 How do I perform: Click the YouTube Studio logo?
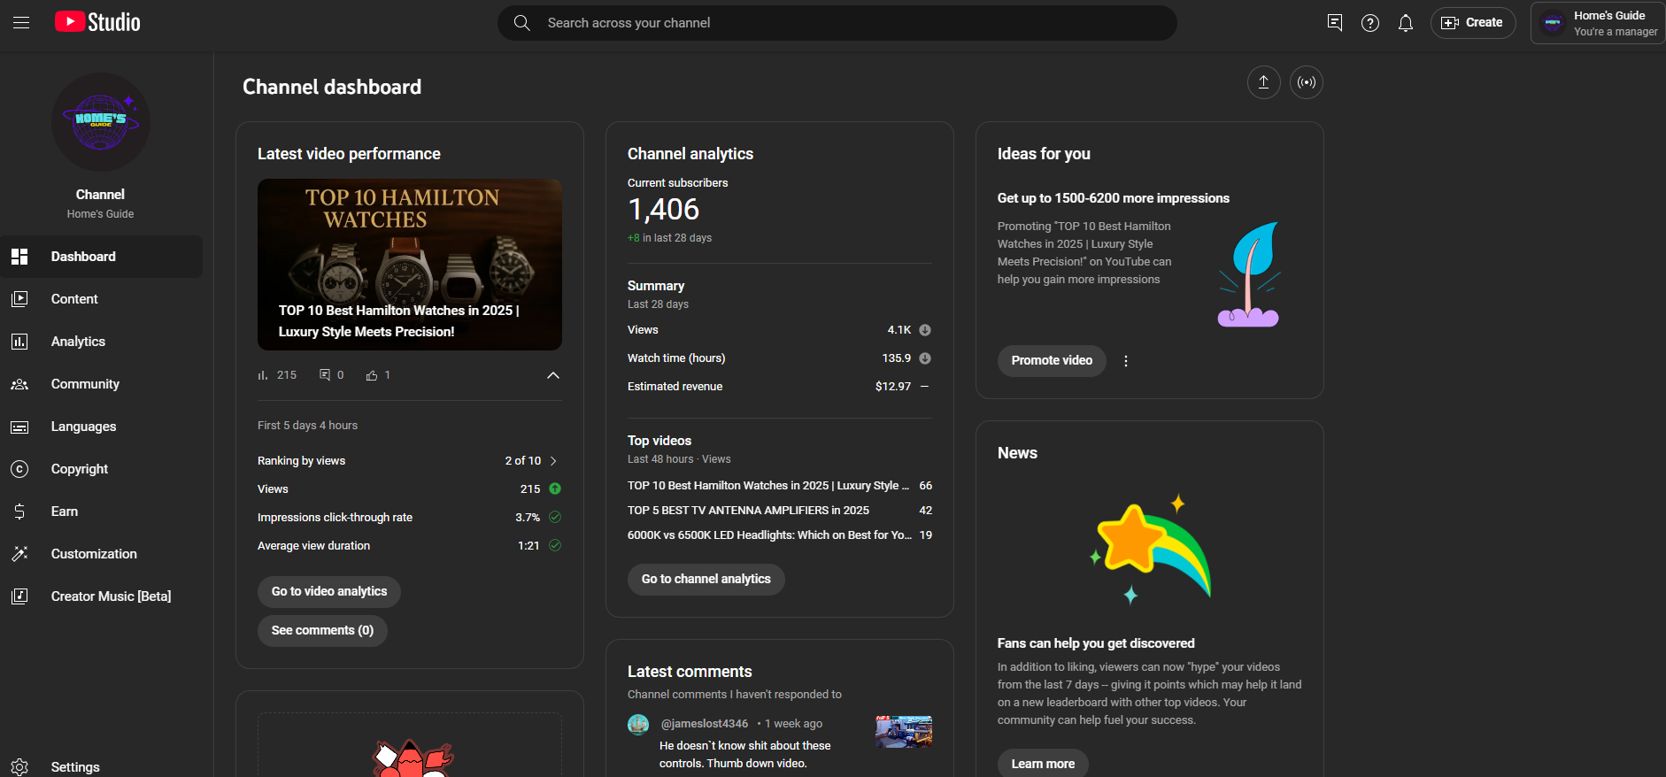(x=97, y=22)
